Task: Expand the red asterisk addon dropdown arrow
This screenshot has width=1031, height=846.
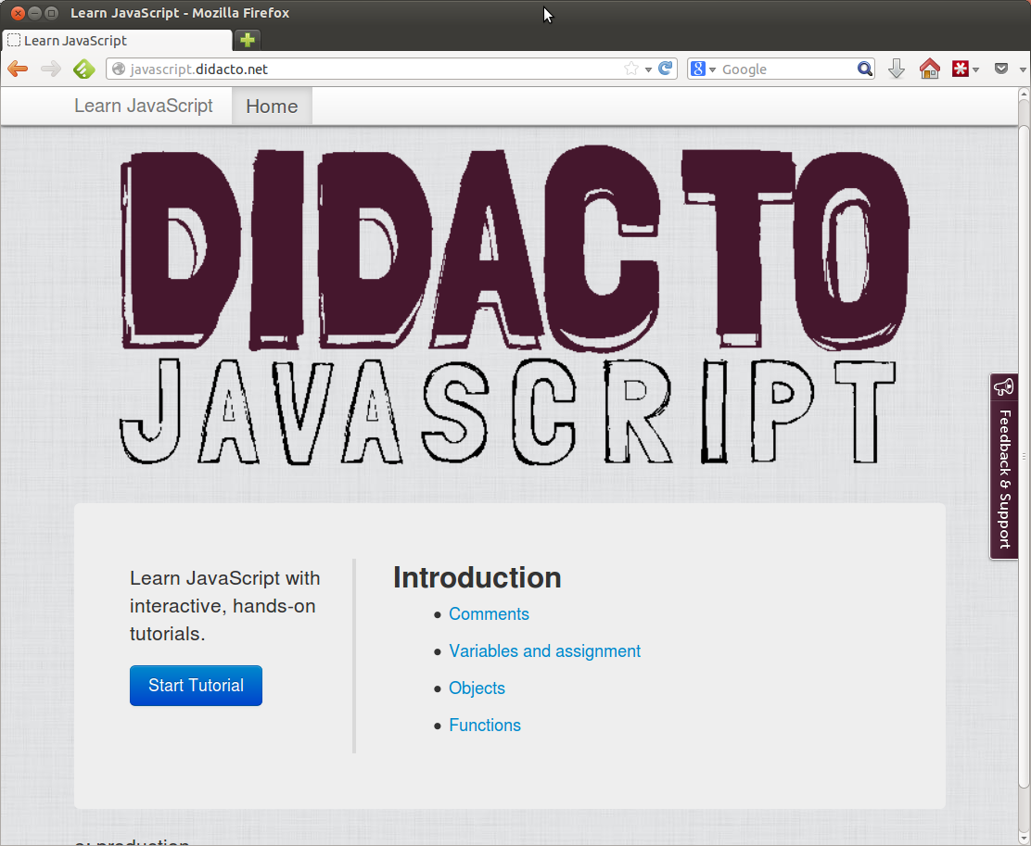Action: pyautogui.click(x=975, y=69)
